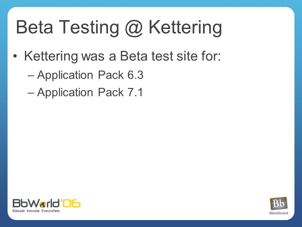This screenshot has height=227, width=302.
Task: Select the slide title Beta Testing
Action: pos(119,28)
